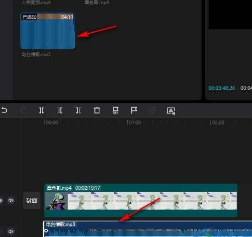Click the dimmed marker flag icon
This screenshot has height=237, width=252.
pyautogui.click(x=152, y=111)
